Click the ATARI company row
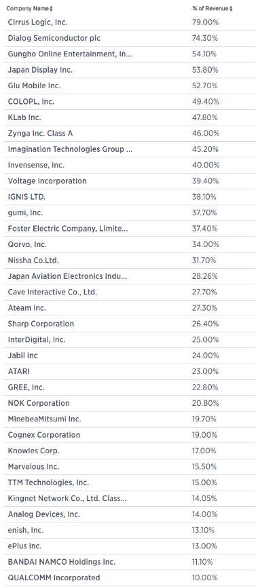Screen dimensions: 258x587 [x=129, y=371]
